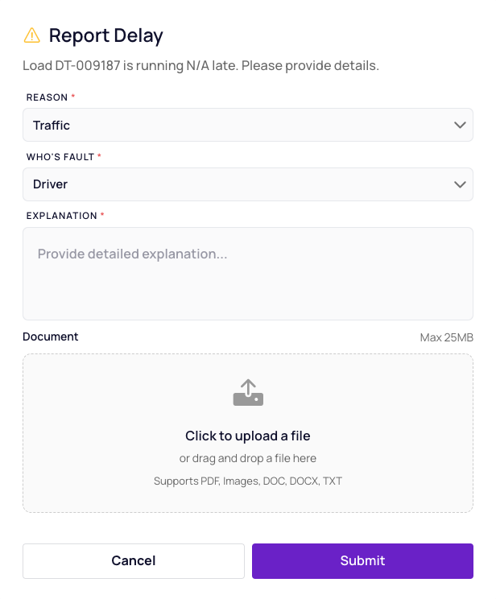Focus the Explanation text area
The height and width of the screenshot is (599, 496).
pyautogui.click(x=248, y=274)
